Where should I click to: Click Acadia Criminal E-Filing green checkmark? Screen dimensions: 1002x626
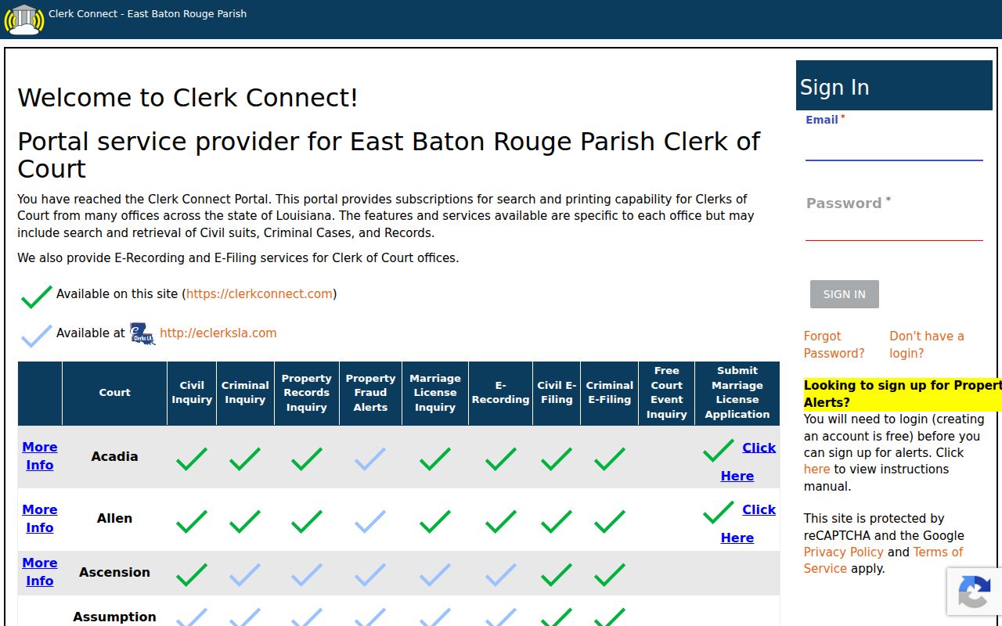[x=610, y=459]
